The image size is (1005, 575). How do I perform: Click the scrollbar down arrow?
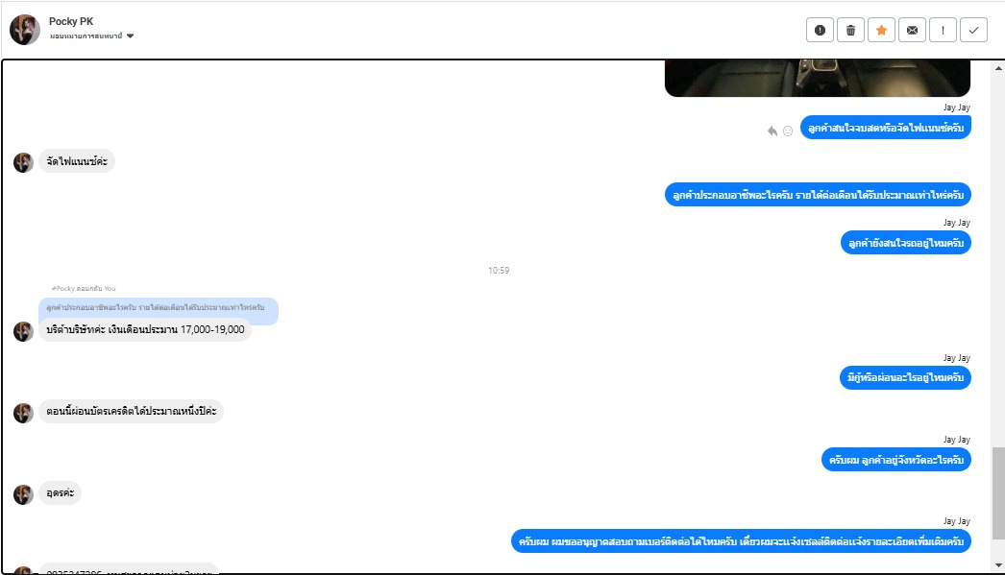tap(998, 564)
